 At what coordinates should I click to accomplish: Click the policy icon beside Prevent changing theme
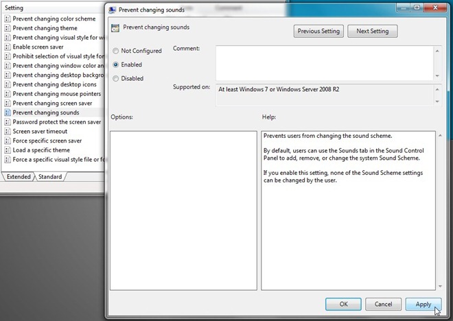8,28
